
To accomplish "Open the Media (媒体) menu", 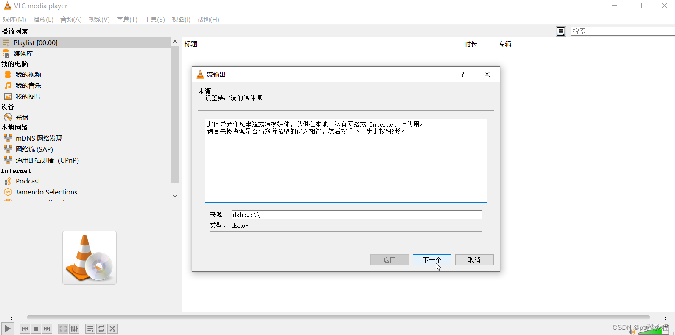I will [x=14, y=19].
